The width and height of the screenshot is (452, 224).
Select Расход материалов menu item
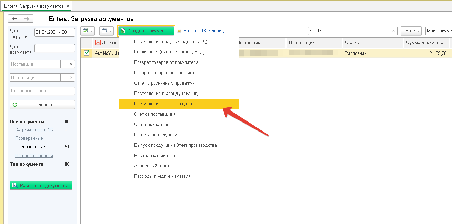pos(179,156)
